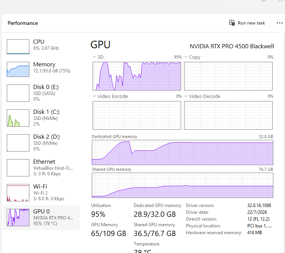Click the large GPU heading
The height and width of the screenshot is (253, 285).
(100, 44)
